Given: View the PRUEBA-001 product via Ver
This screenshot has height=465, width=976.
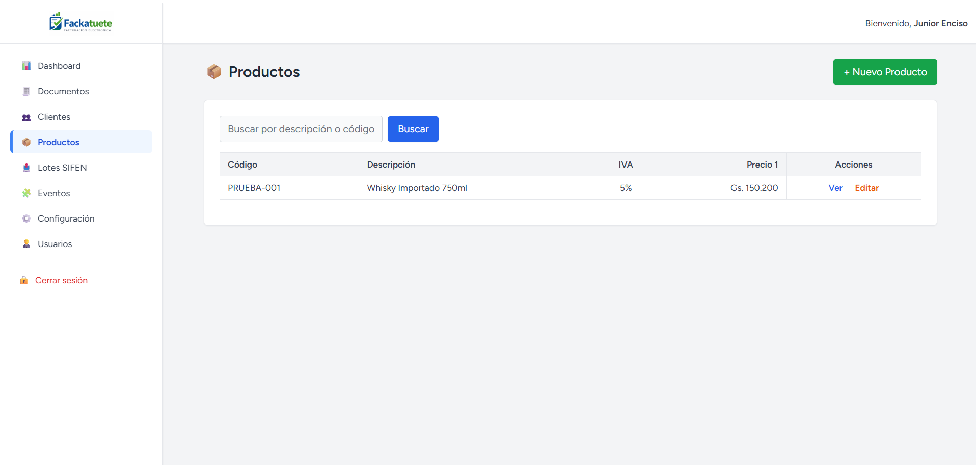Looking at the screenshot, I should (835, 188).
